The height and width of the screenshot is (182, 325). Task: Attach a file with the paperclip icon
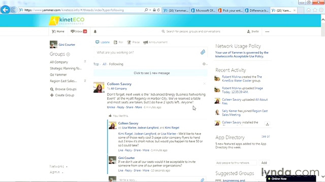203,52
